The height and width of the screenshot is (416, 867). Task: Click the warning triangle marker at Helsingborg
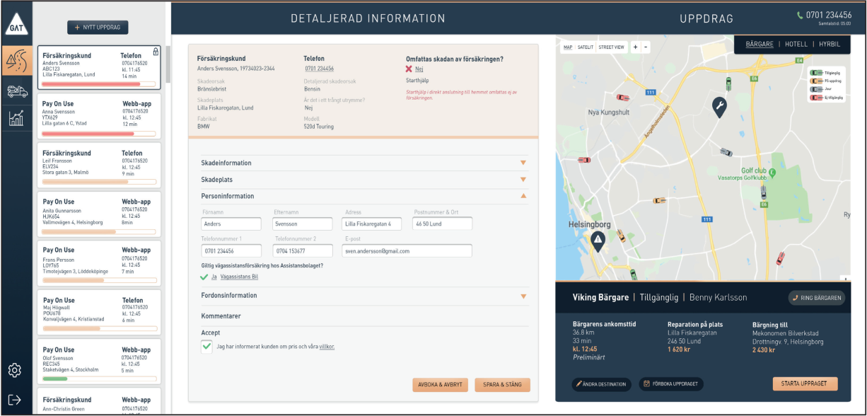point(598,242)
